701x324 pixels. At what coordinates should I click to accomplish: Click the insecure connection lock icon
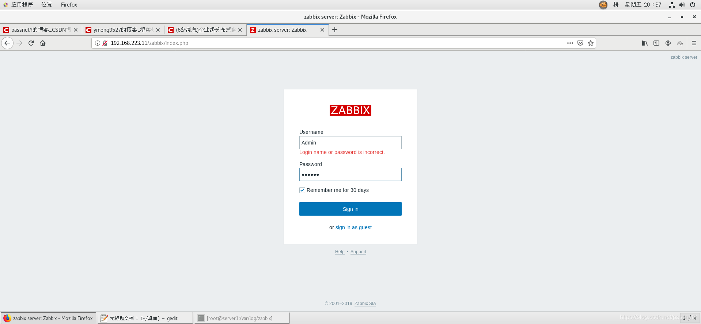(105, 43)
